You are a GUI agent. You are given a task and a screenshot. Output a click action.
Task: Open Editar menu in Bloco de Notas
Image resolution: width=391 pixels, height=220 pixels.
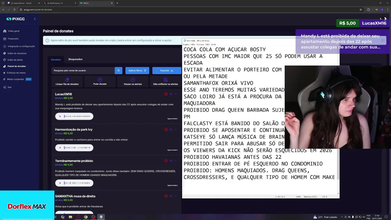click(193, 44)
